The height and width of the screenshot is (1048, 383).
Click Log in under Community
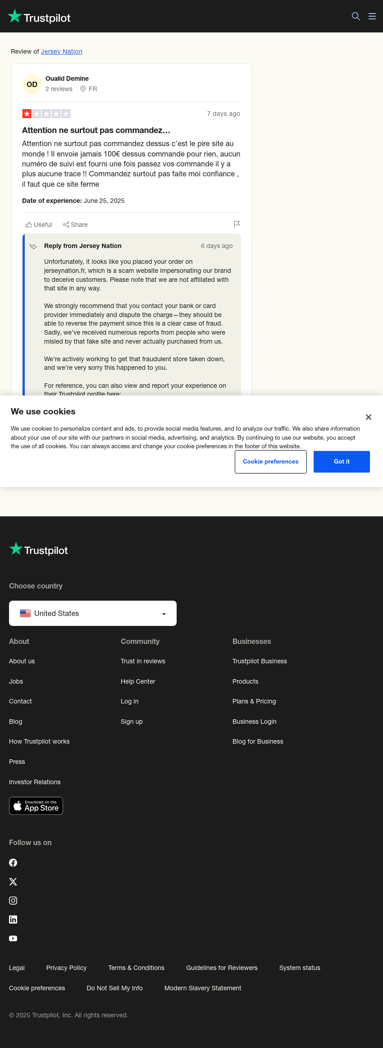130,701
